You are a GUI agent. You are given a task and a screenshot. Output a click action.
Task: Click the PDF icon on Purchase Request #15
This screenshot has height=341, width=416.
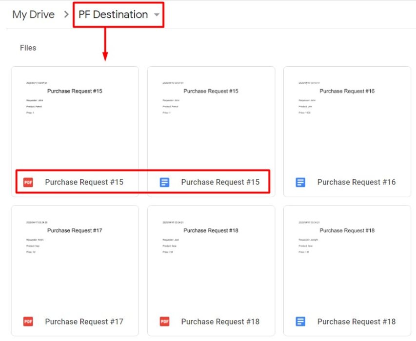pyautogui.click(x=28, y=182)
